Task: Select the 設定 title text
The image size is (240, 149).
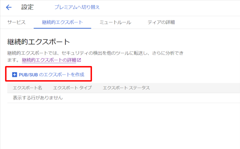Action: 27,7
